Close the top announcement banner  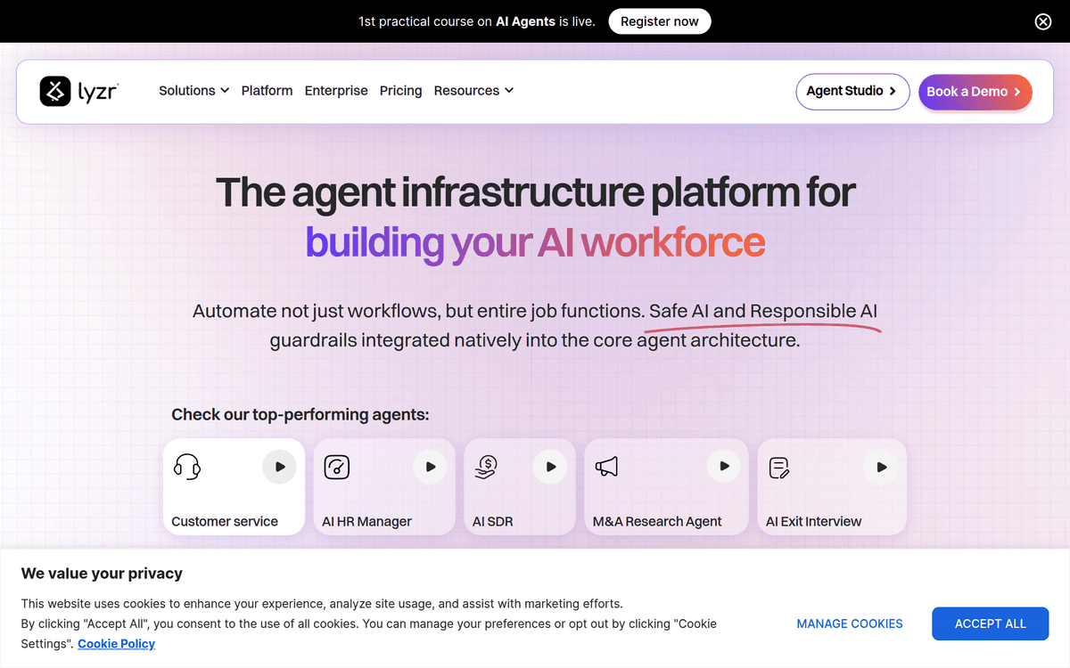coord(1042,22)
